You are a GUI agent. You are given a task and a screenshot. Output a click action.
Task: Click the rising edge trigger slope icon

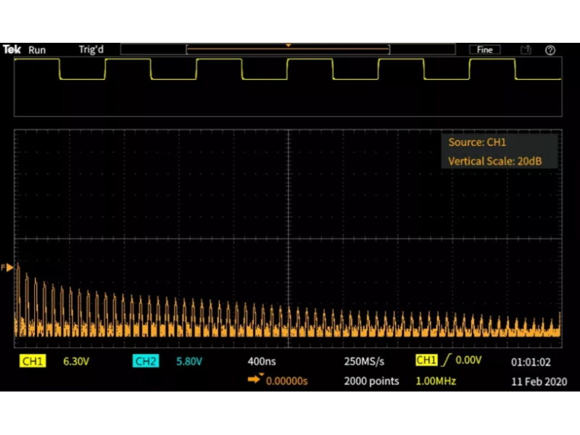tap(447, 360)
